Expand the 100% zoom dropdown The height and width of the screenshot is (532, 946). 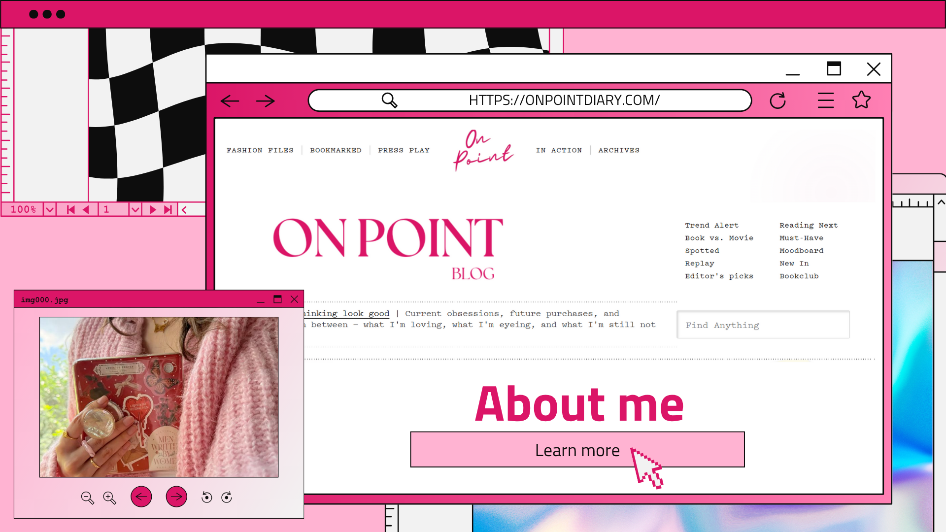[49, 209]
